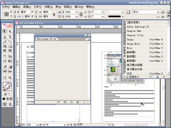Click swap fill and stroke arrows
This screenshot has height=128, width=171.
click(x=11, y=83)
